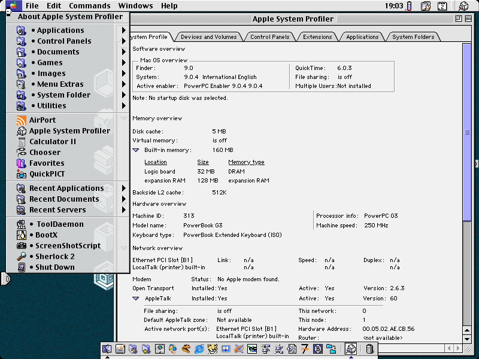The width and height of the screenshot is (479, 359).
Task: Switch to the Control Panels tab
Action: pyautogui.click(x=270, y=37)
